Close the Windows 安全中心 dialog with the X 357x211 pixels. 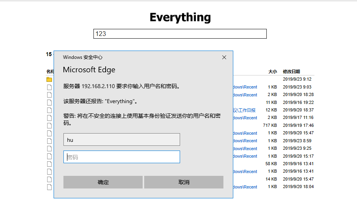pos(224,57)
